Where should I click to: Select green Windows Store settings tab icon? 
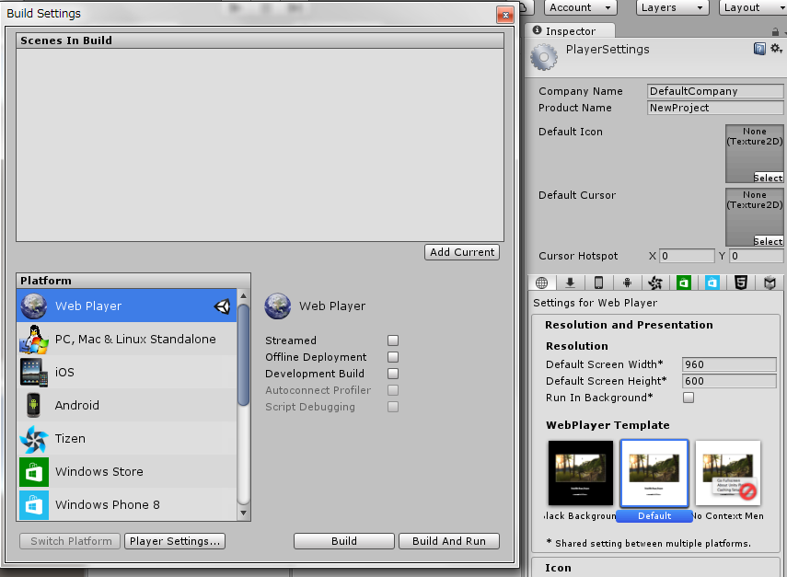pos(684,283)
